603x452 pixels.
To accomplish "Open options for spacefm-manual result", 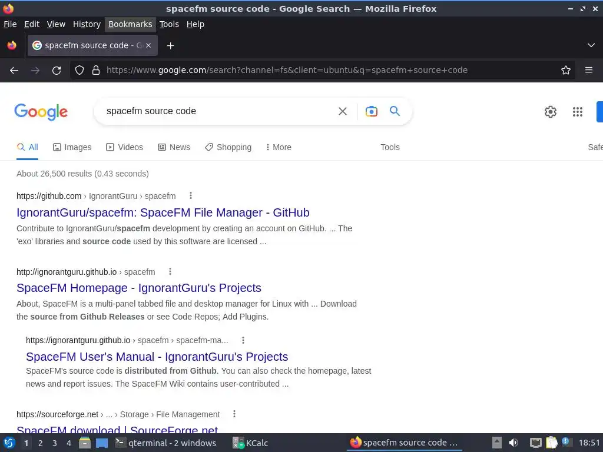I will [243, 340].
